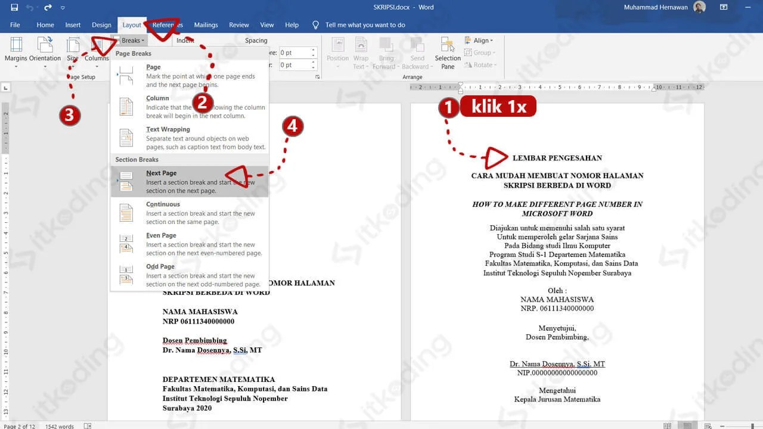Screen dimensions: 763x429
Task: Click the Redo arrow icon
Action: [x=48, y=8]
